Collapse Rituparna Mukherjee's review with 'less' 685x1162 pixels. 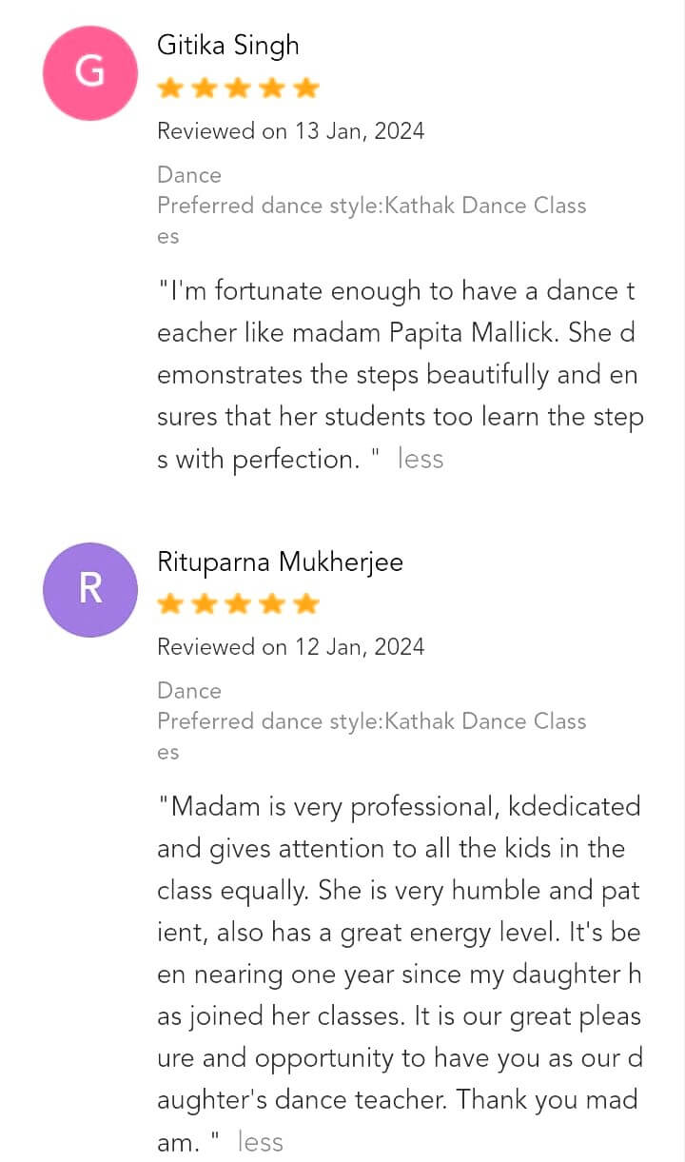260,1142
